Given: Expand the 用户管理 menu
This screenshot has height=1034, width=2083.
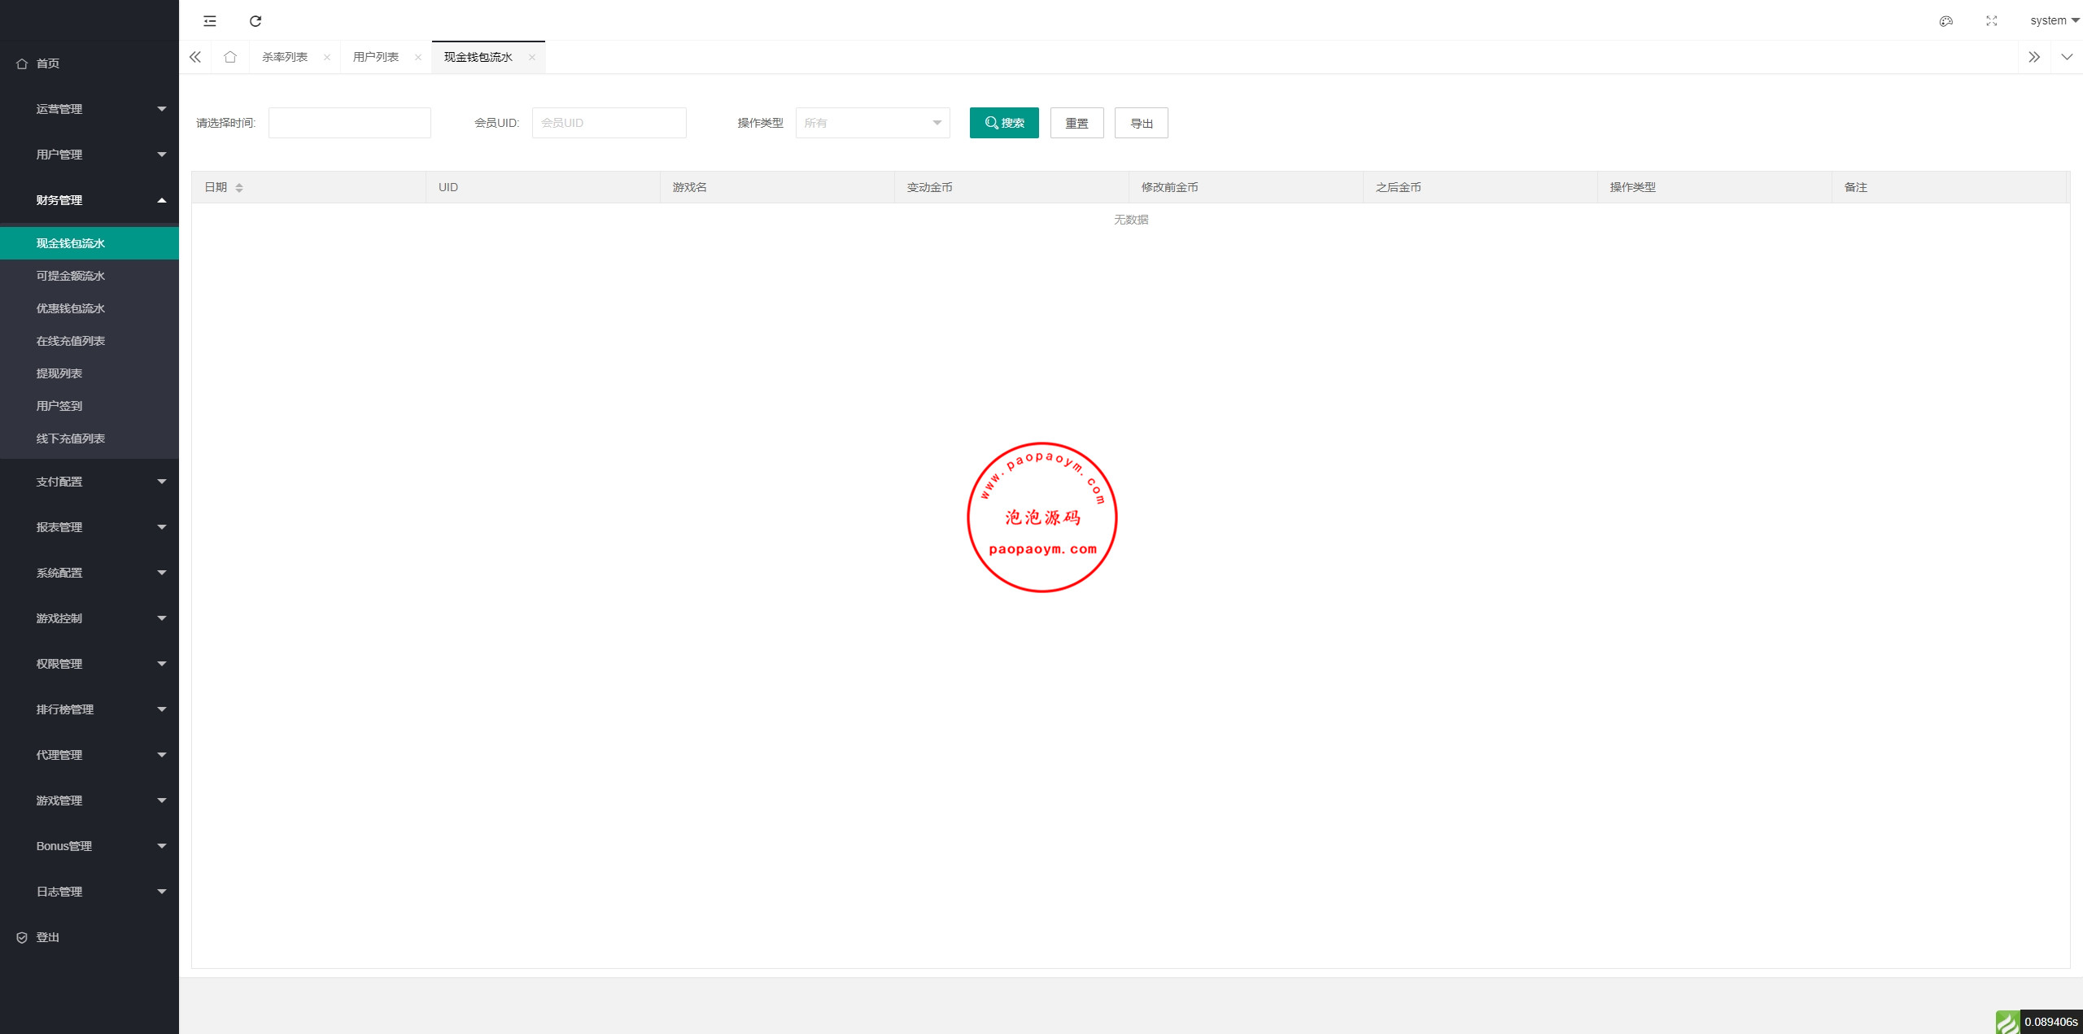Looking at the screenshot, I should click(x=90, y=155).
